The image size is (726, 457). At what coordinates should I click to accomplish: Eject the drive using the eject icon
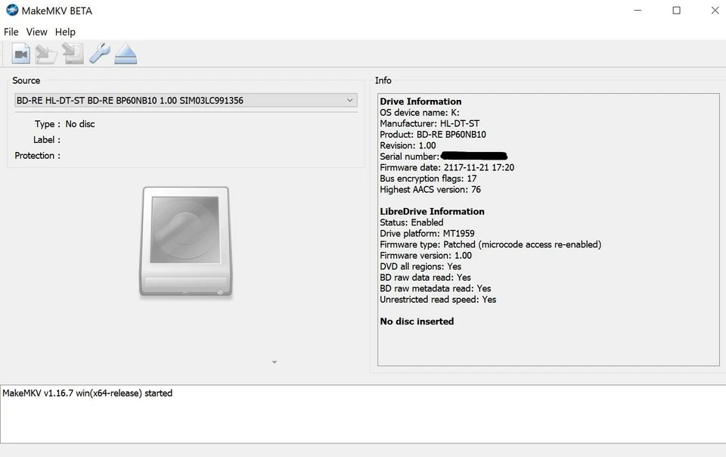126,53
